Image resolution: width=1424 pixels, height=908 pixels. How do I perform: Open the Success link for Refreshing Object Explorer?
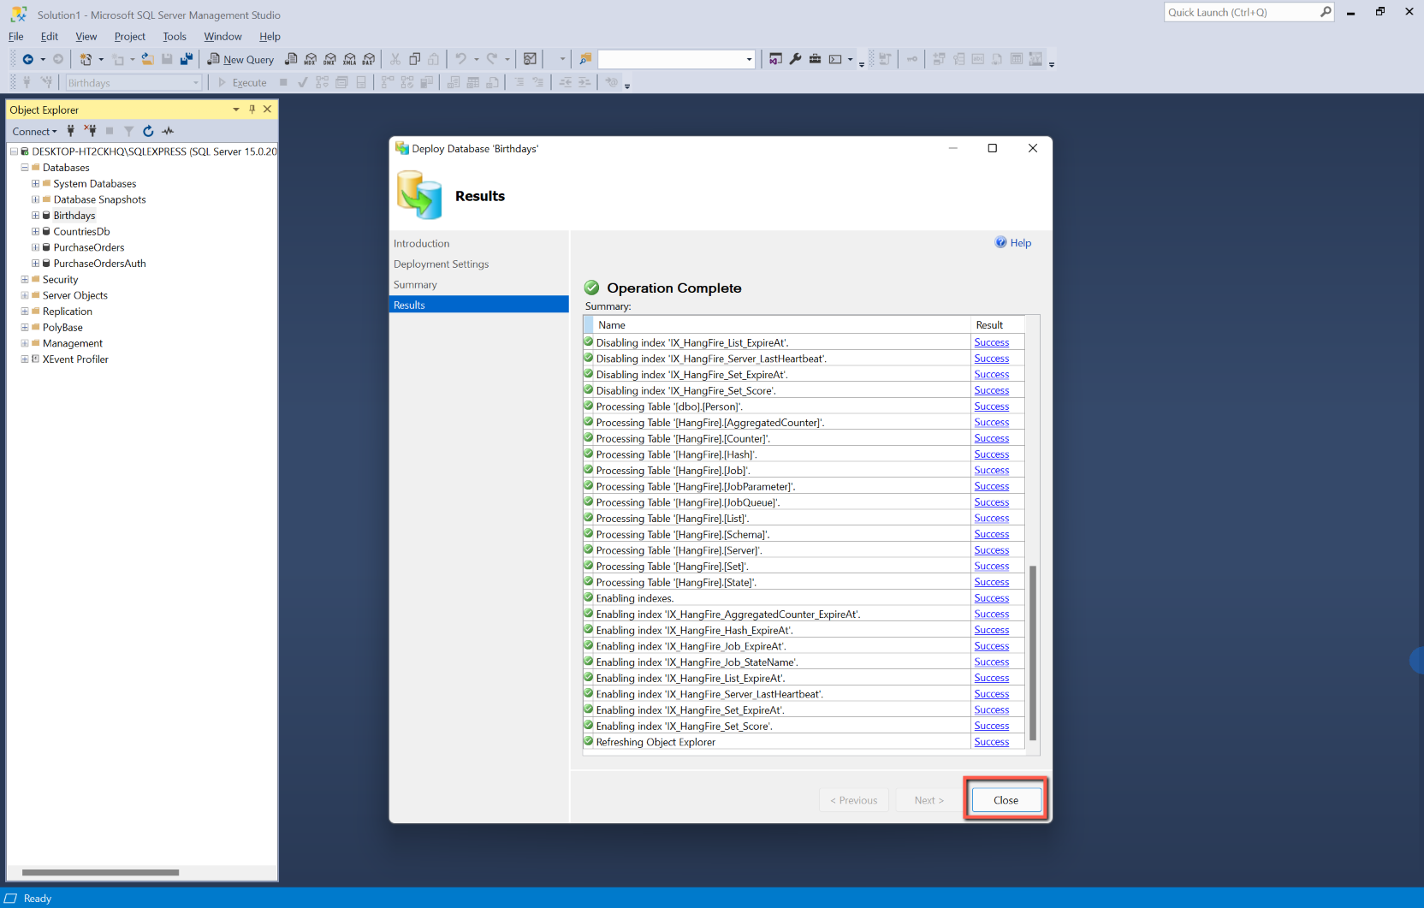point(991,742)
